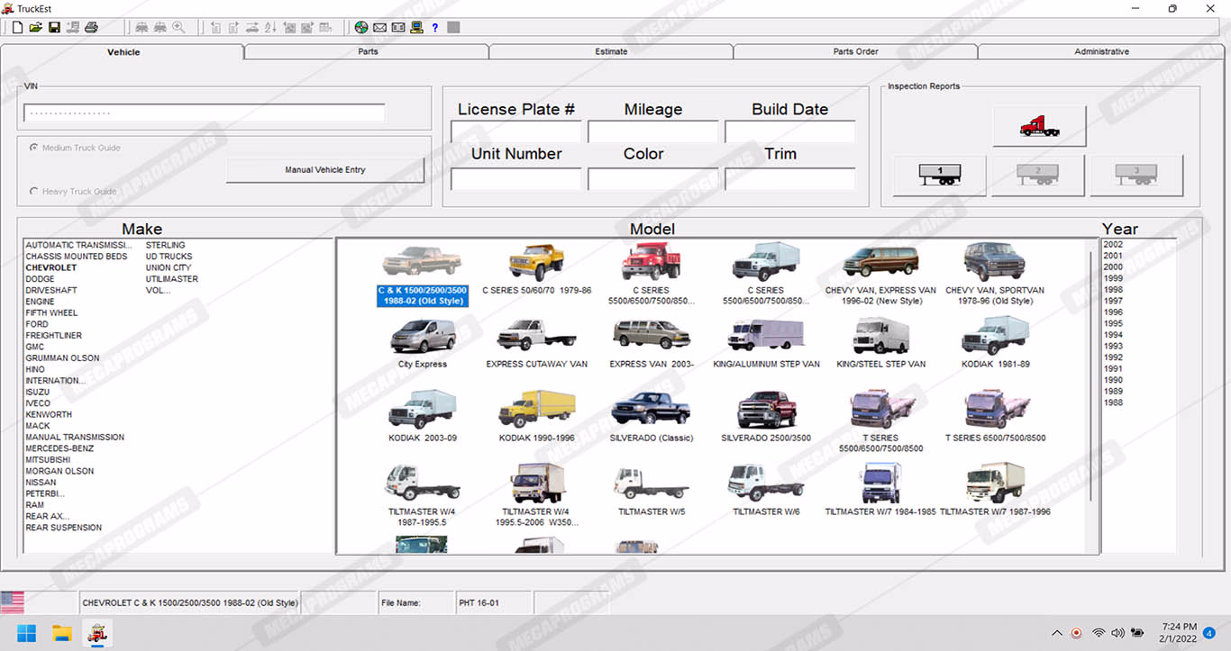Image resolution: width=1231 pixels, height=651 pixels.
Task: Open the Parts Order tab
Action: click(855, 51)
